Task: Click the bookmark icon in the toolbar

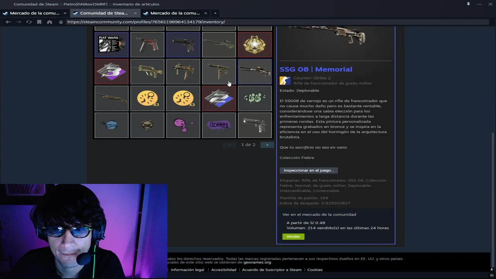Action: coord(39,22)
